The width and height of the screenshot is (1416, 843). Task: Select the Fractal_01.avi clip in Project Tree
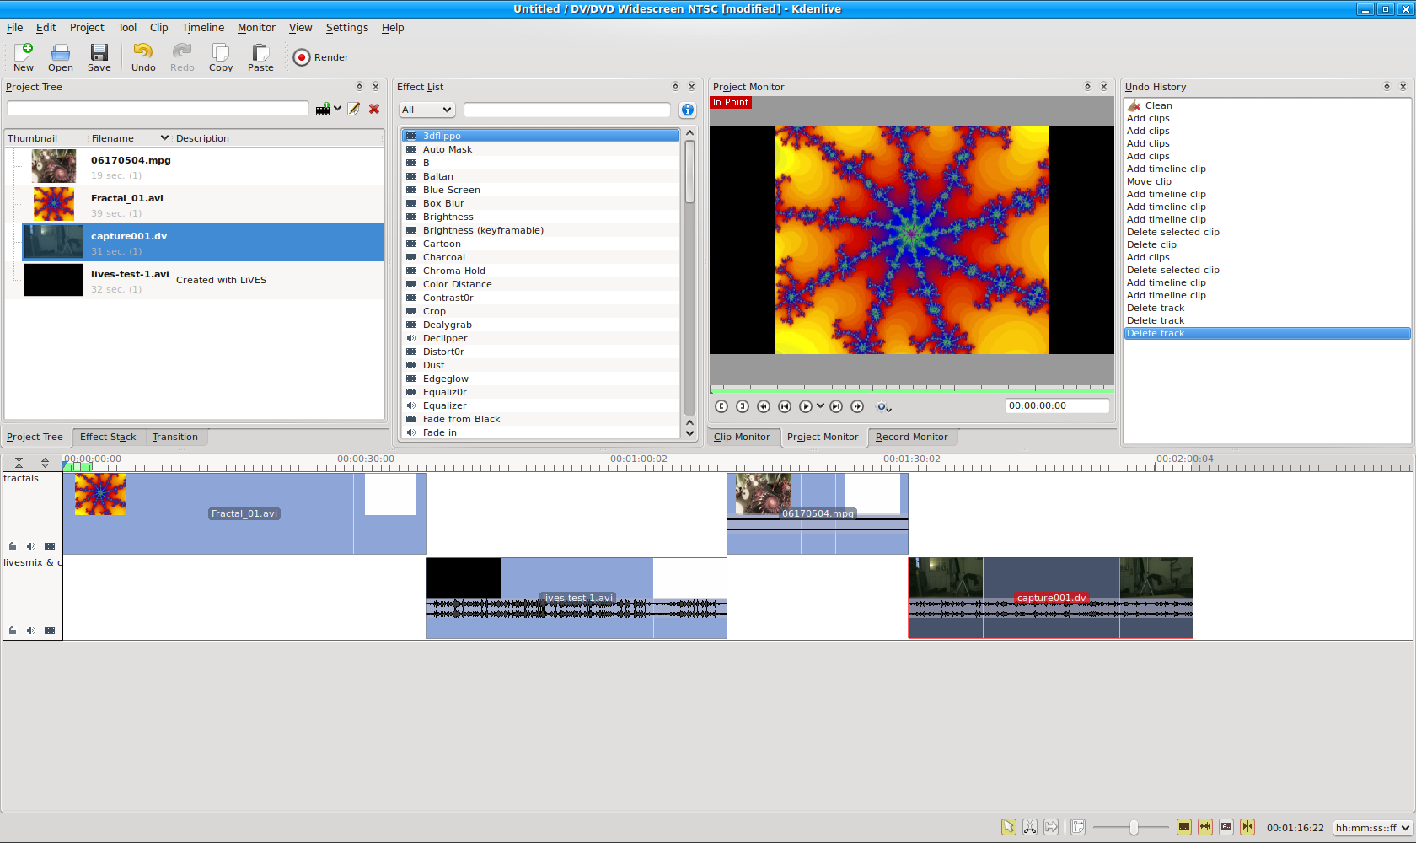pos(203,205)
